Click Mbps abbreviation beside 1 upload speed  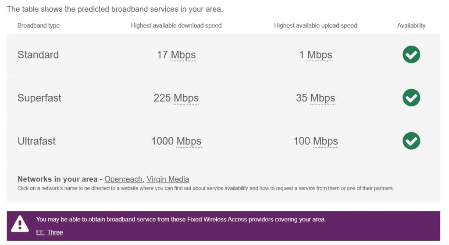tap(320, 55)
